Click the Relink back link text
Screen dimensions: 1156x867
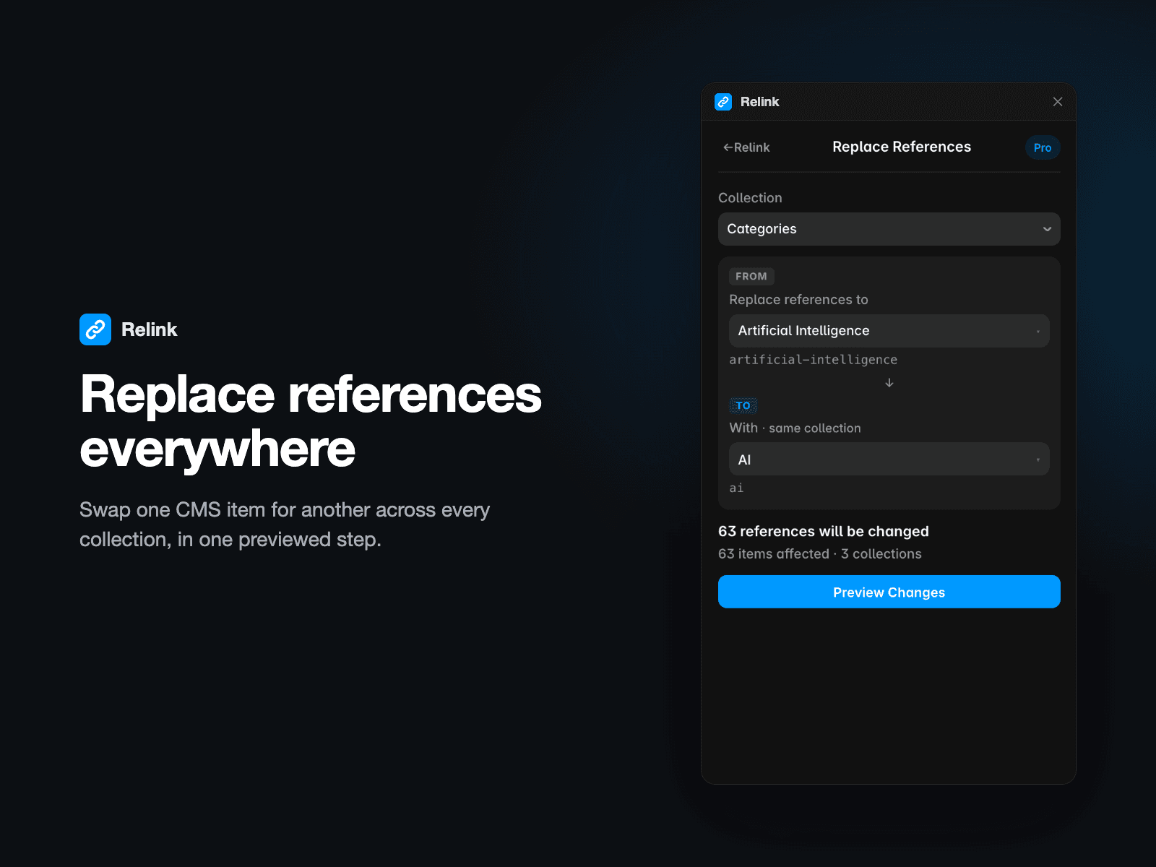pyautogui.click(x=751, y=147)
